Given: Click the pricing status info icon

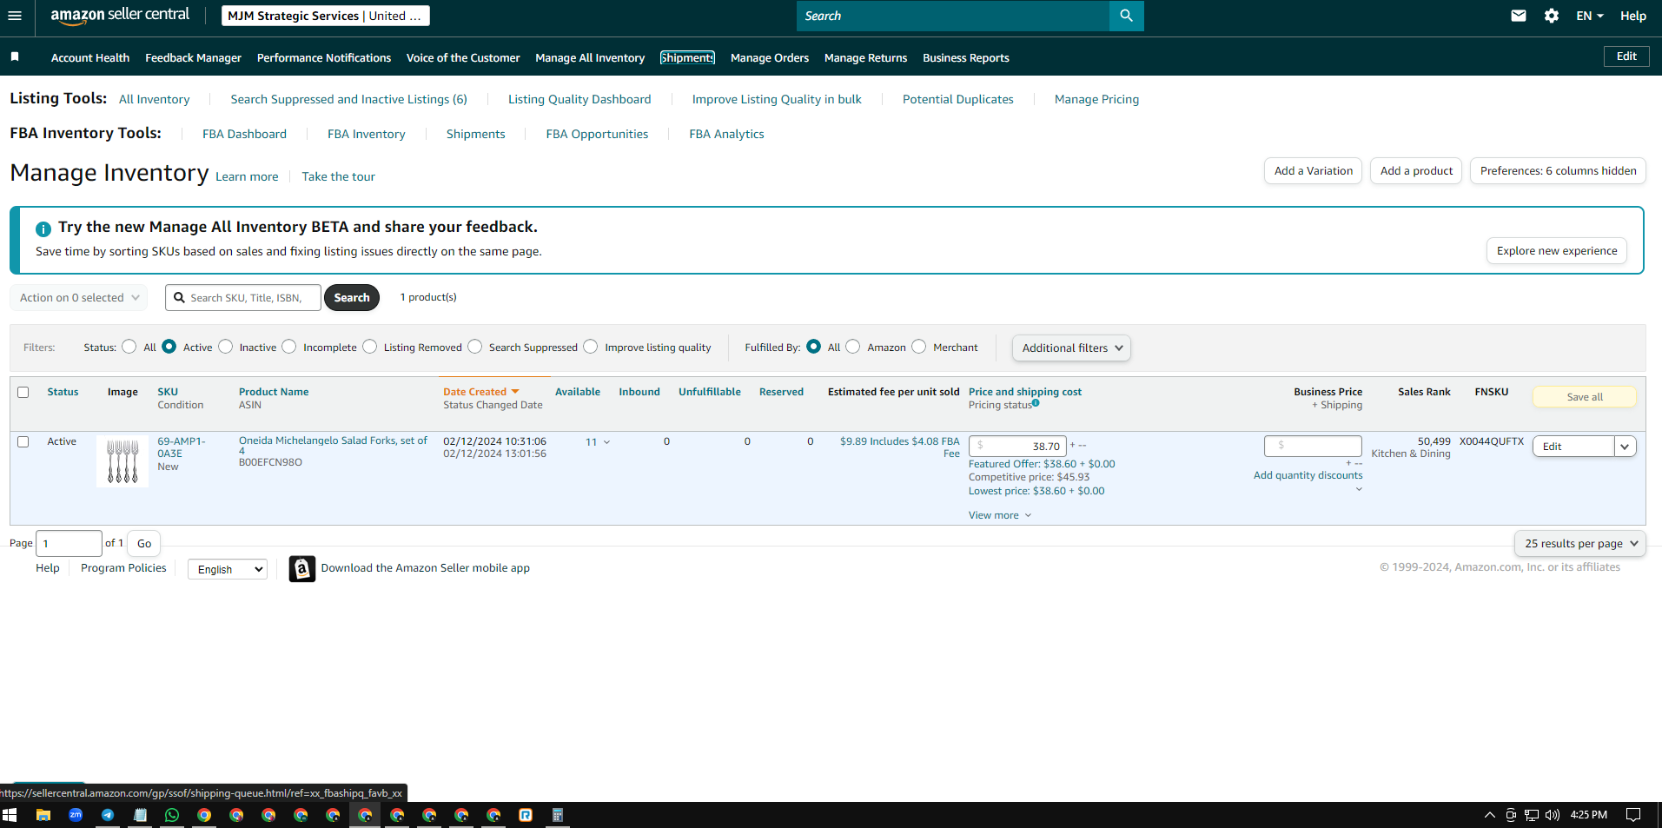Looking at the screenshot, I should 1036,403.
